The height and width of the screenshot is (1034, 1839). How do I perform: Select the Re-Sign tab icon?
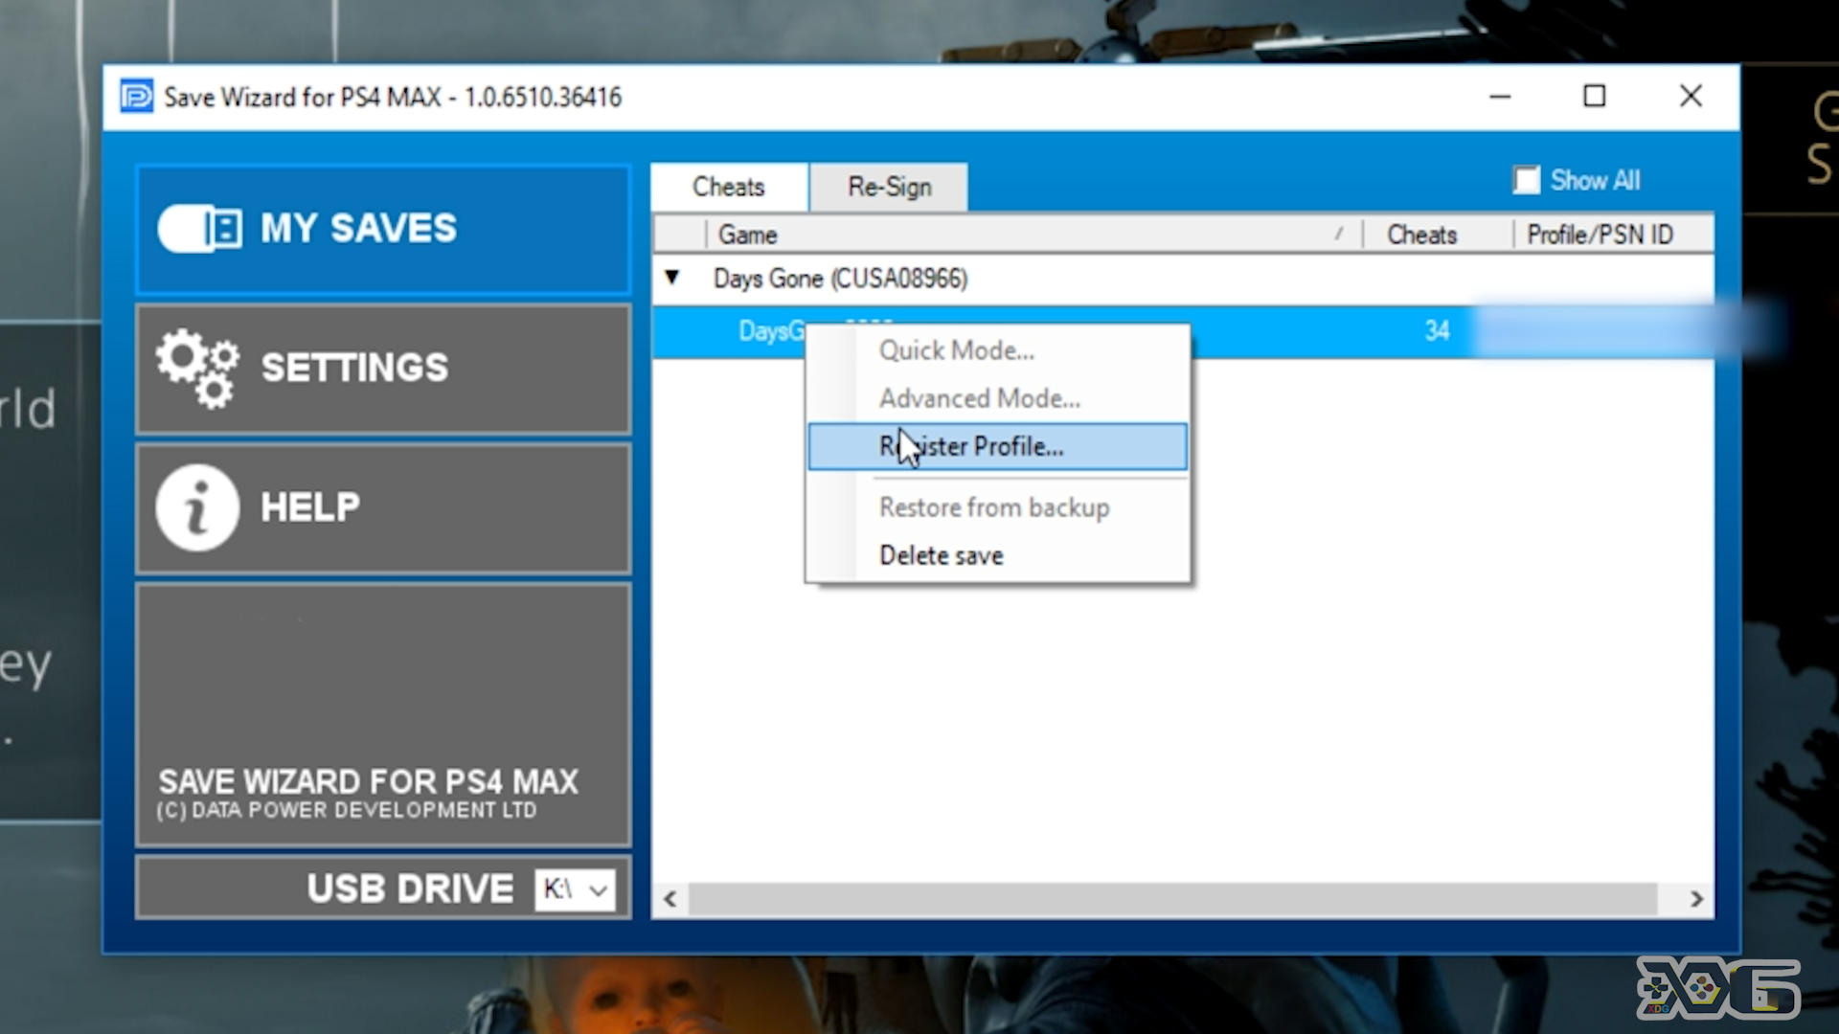pos(889,186)
